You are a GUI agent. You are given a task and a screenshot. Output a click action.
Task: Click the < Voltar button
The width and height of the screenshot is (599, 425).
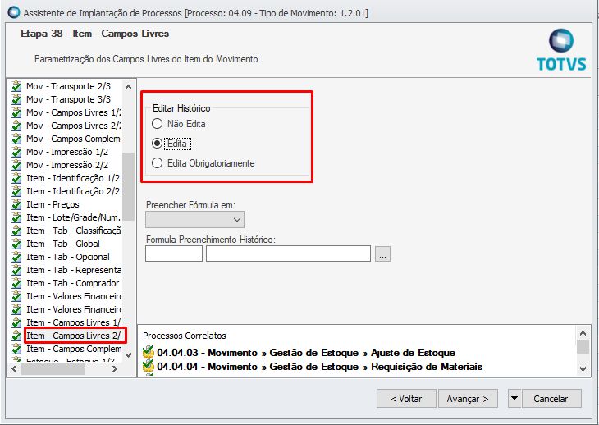(406, 399)
